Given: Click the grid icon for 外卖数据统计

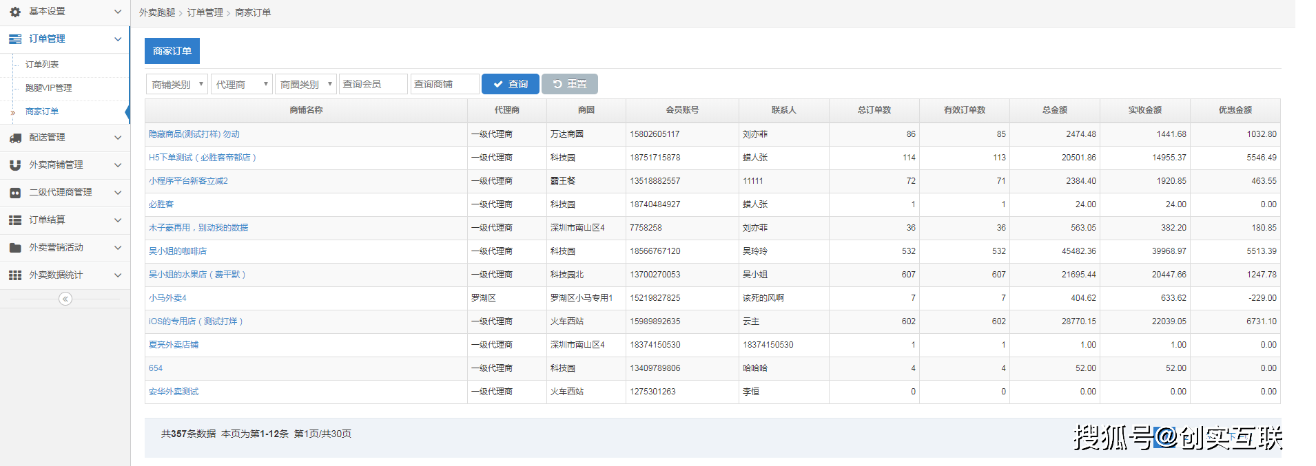Looking at the screenshot, I should (x=15, y=275).
